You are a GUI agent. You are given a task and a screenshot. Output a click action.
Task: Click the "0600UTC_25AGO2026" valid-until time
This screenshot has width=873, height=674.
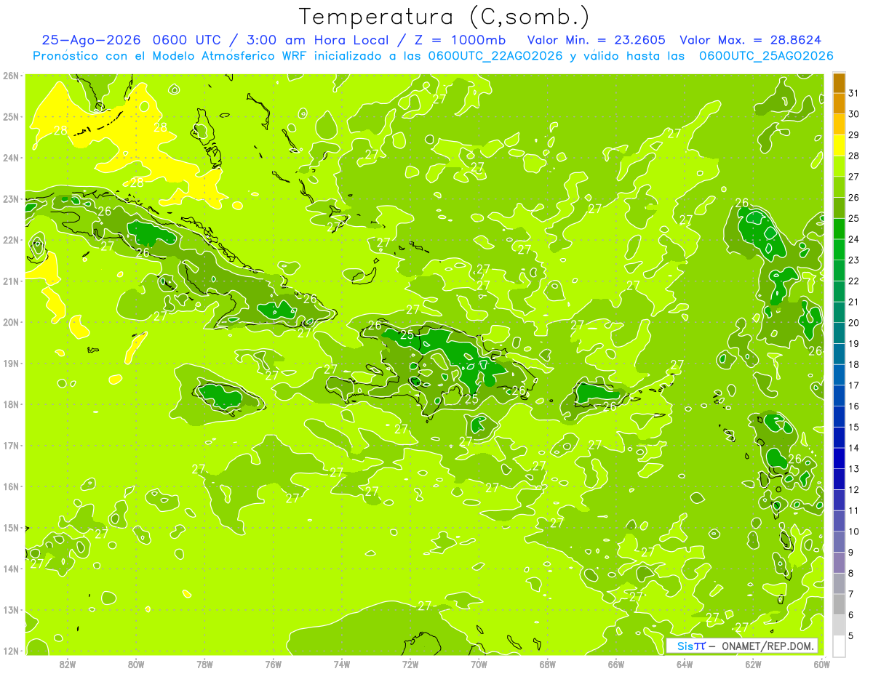(x=766, y=56)
